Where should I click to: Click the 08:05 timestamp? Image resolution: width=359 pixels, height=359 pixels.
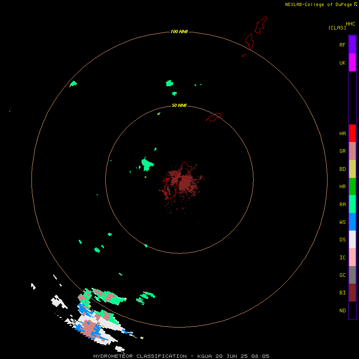click(260, 356)
